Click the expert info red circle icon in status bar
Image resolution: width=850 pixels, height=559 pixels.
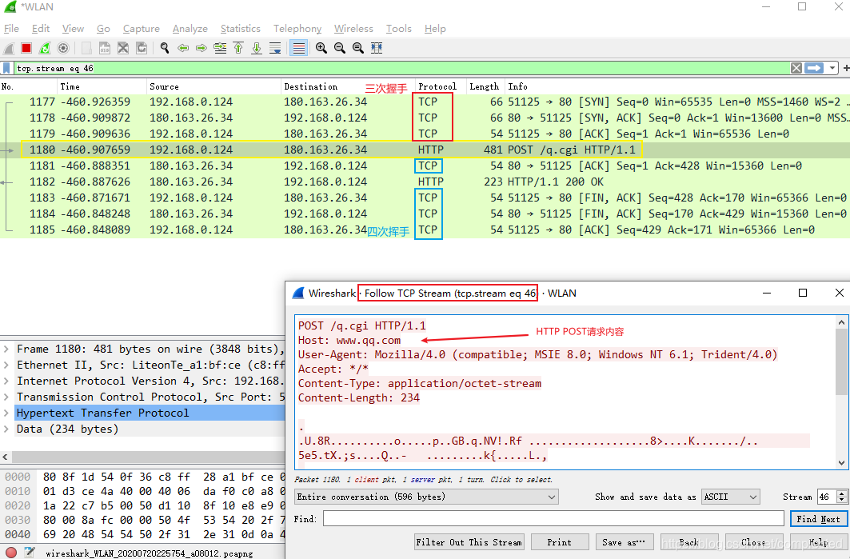(x=11, y=553)
